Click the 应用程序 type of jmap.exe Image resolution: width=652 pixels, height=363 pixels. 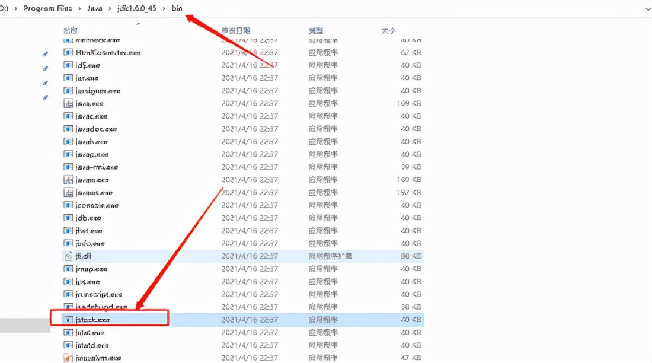[323, 269]
